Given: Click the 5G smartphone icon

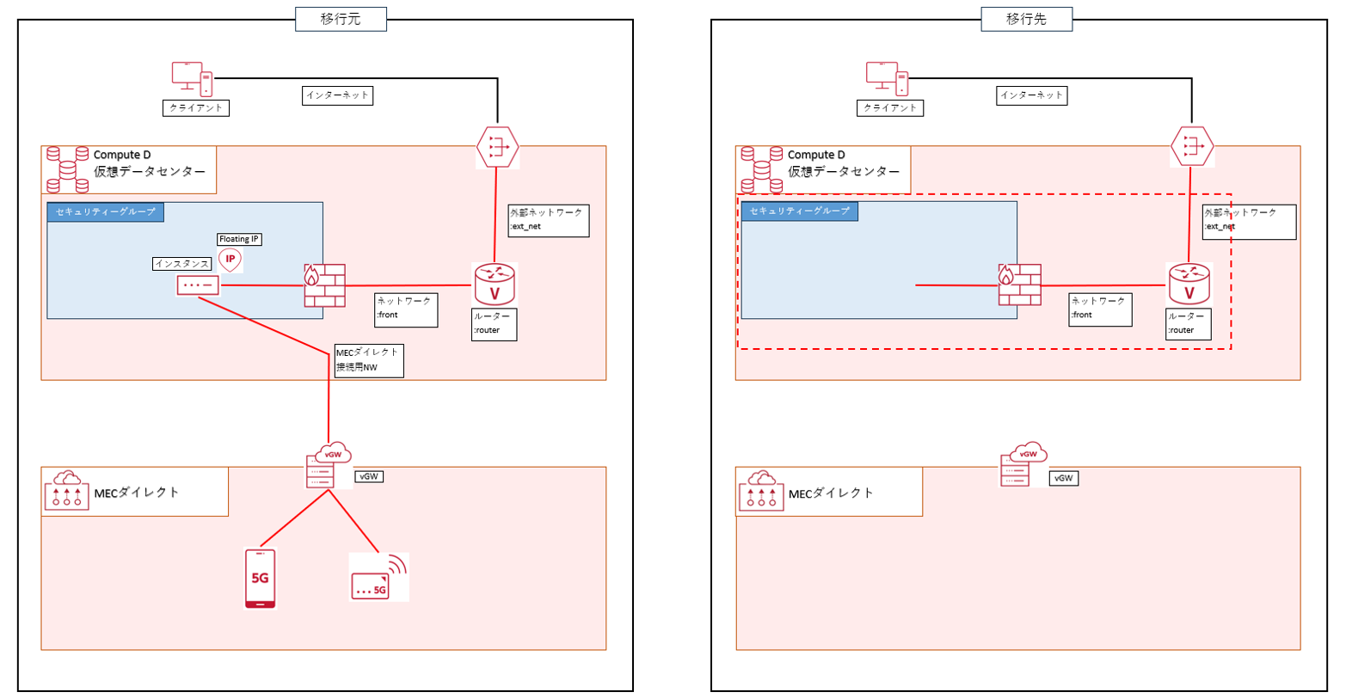Looking at the screenshot, I should 261,578.
